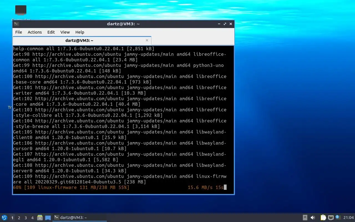Open the update notifier tray icon

338,217
